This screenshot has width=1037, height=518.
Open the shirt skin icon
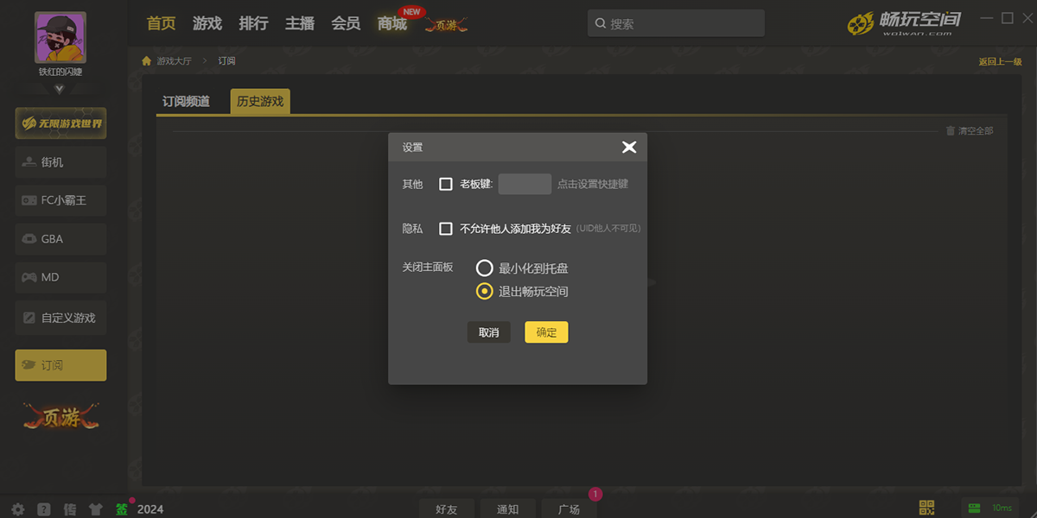tap(96, 509)
